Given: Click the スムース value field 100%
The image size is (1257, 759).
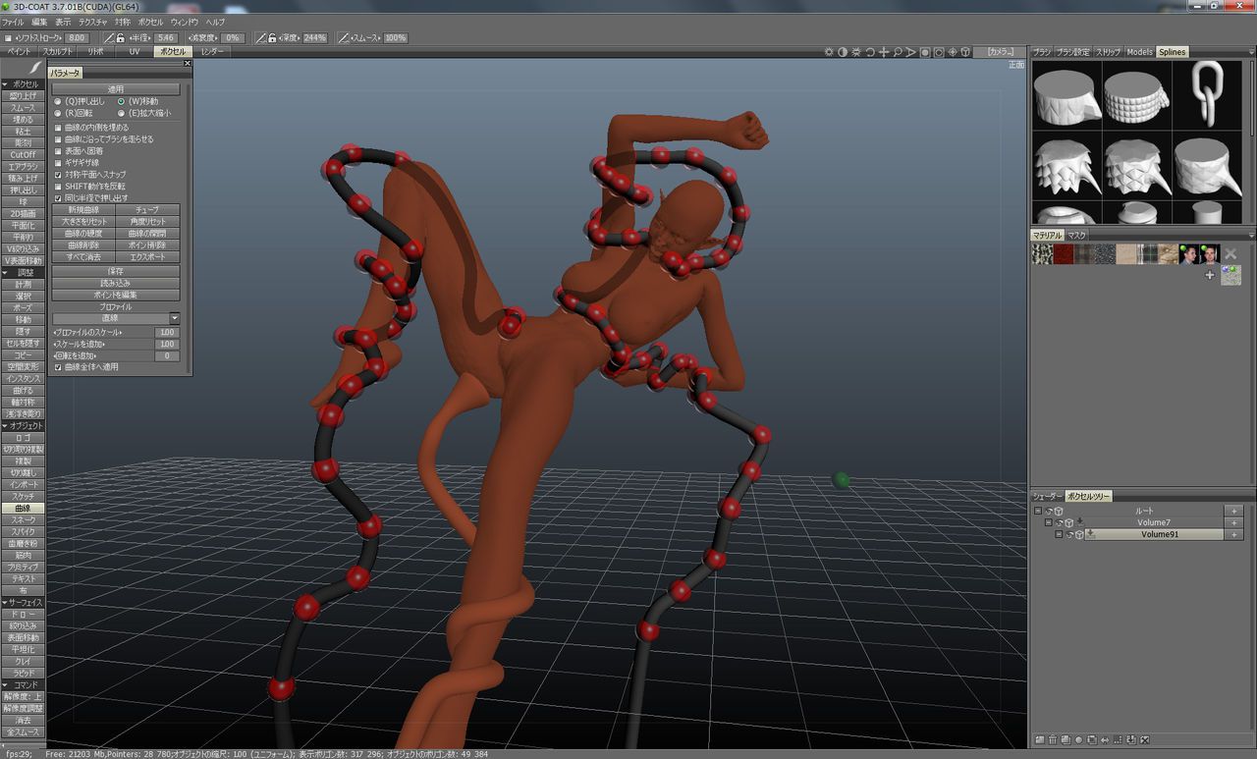Looking at the screenshot, I should pos(395,37).
